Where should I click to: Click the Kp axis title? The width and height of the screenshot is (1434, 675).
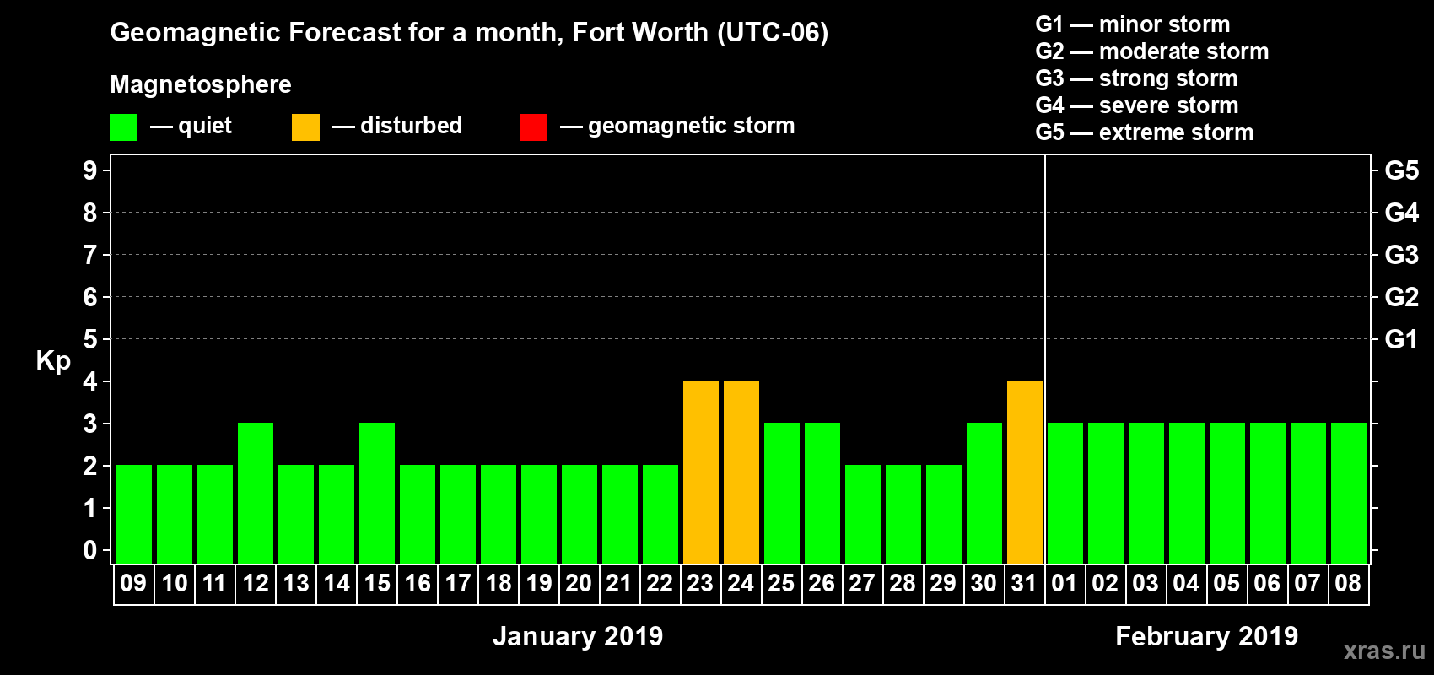coord(53,361)
